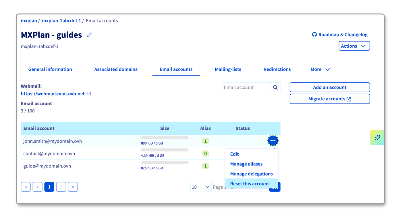Open the Actions dropdown
402x222 pixels.
tap(354, 46)
